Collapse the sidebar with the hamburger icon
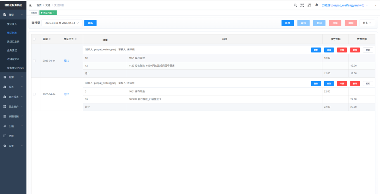Viewport: 380px width, 194px height. (31, 5)
